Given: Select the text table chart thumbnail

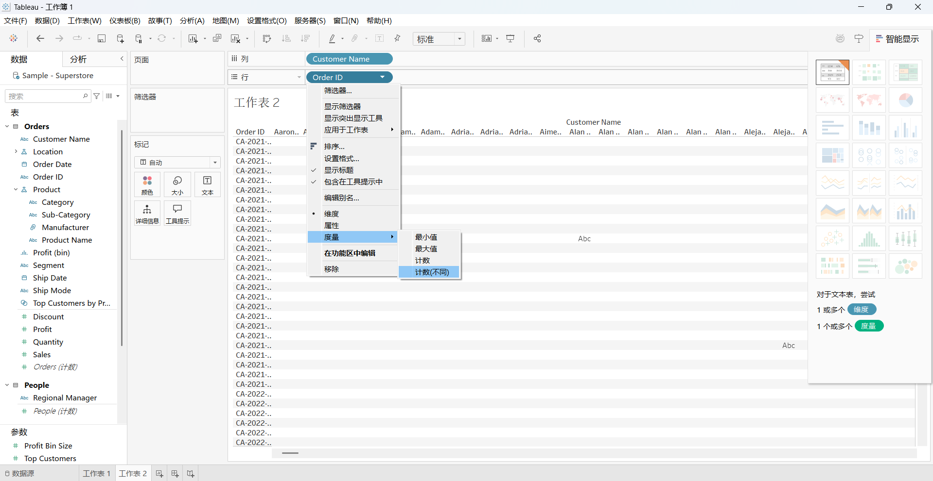Looking at the screenshot, I should (x=832, y=72).
